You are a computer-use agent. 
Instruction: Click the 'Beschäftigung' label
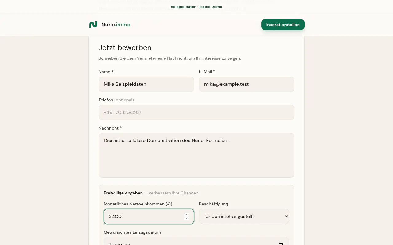point(213,204)
